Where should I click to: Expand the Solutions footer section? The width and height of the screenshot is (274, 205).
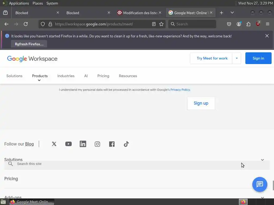pos(262,160)
